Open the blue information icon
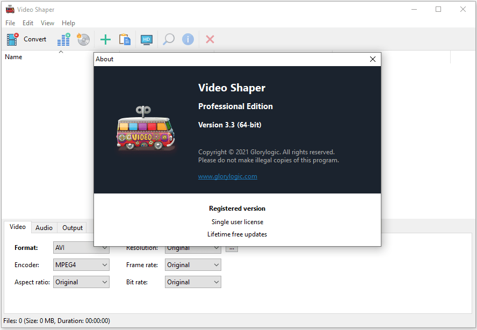This screenshot has height=330, width=477. pyautogui.click(x=188, y=39)
